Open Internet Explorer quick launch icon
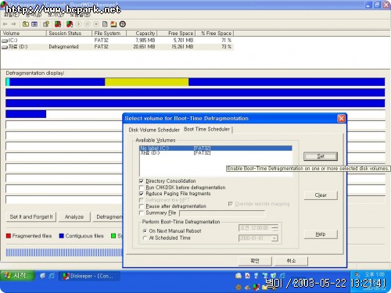The width and height of the screenshot is (391, 293). pos(52,276)
